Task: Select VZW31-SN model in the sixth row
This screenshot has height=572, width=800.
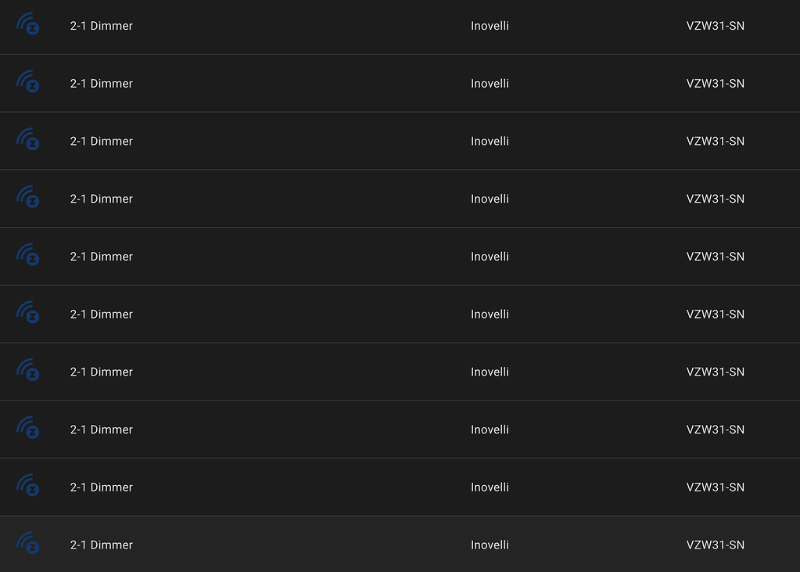Action: [x=716, y=314]
